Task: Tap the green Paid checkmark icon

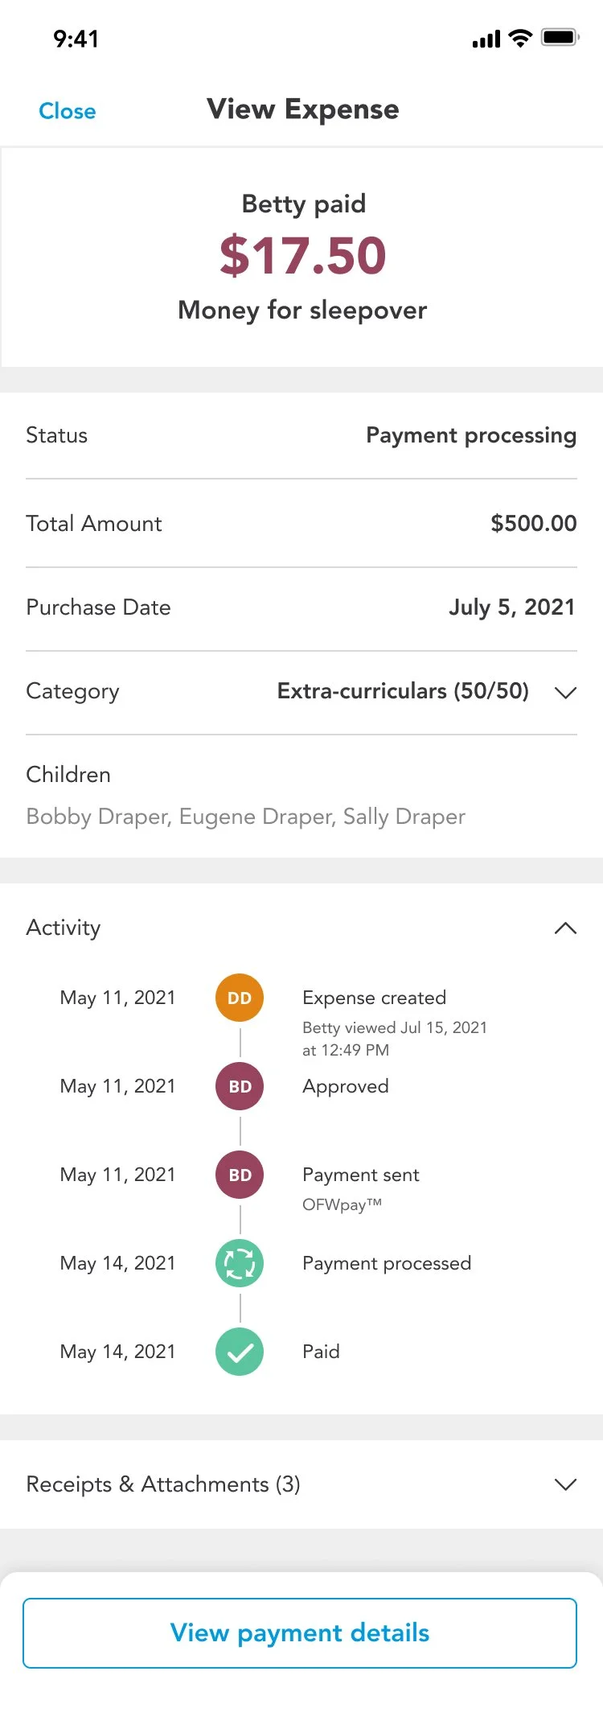Action: [240, 1352]
